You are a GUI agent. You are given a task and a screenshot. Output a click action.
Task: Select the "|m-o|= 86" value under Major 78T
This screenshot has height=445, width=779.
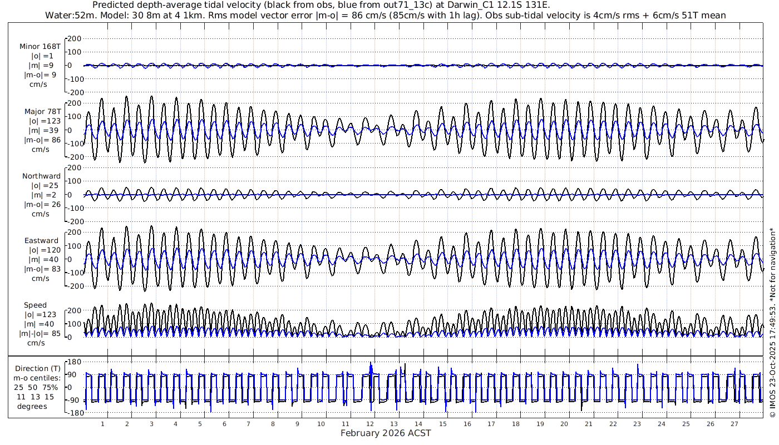click(x=42, y=140)
